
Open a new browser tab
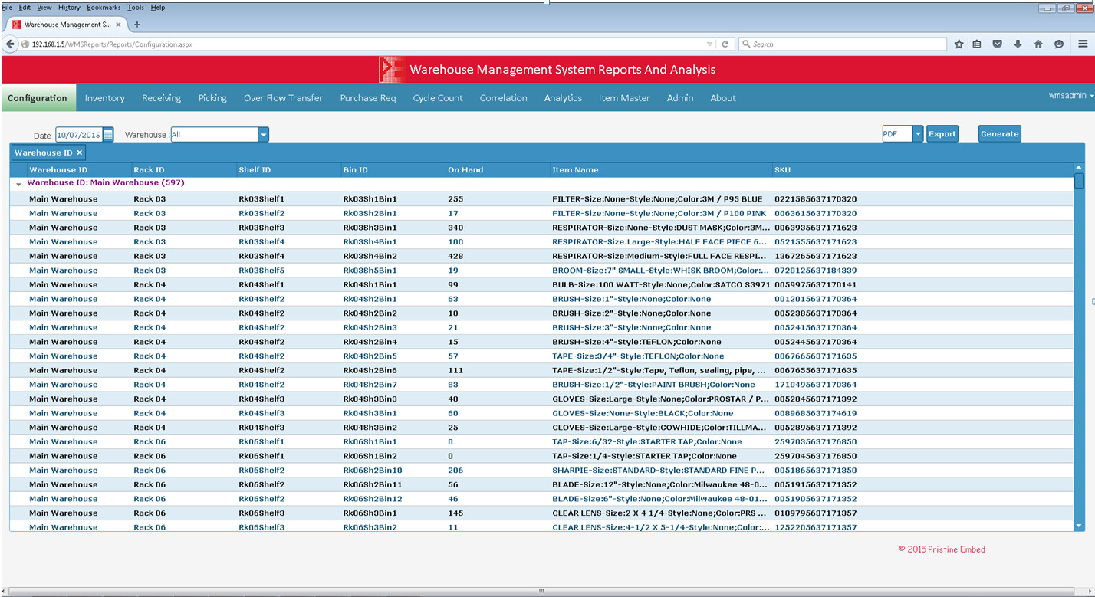click(x=137, y=25)
